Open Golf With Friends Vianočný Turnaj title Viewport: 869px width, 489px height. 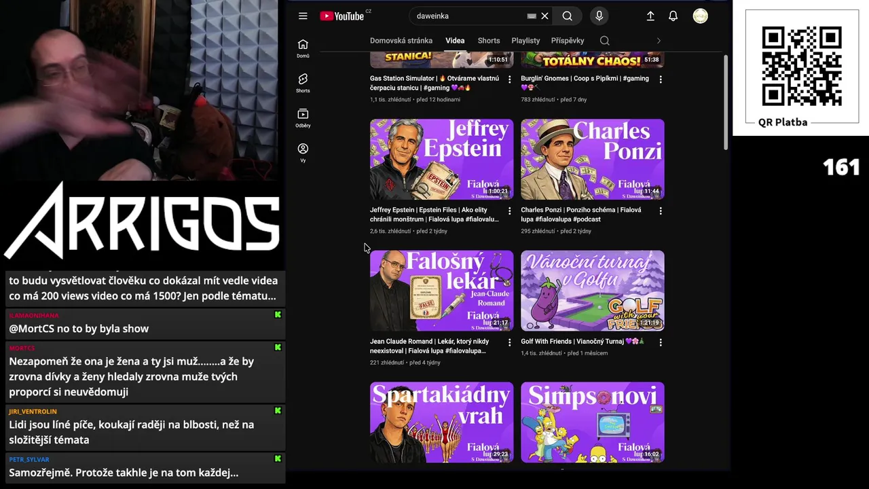(x=583, y=342)
